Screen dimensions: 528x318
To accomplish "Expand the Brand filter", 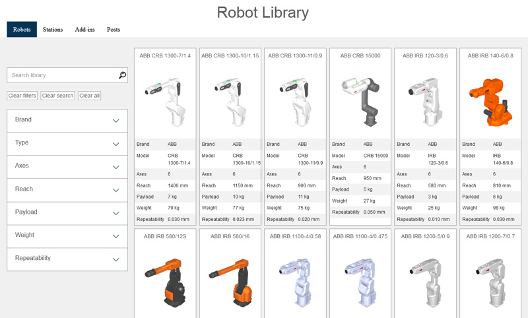I will click(x=67, y=121).
